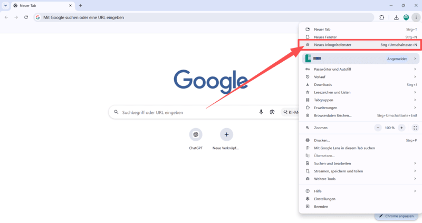The width and height of the screenshot is (422, 223).
Task: Expand the Erweiterungen submenu
Action: point(361,108)
